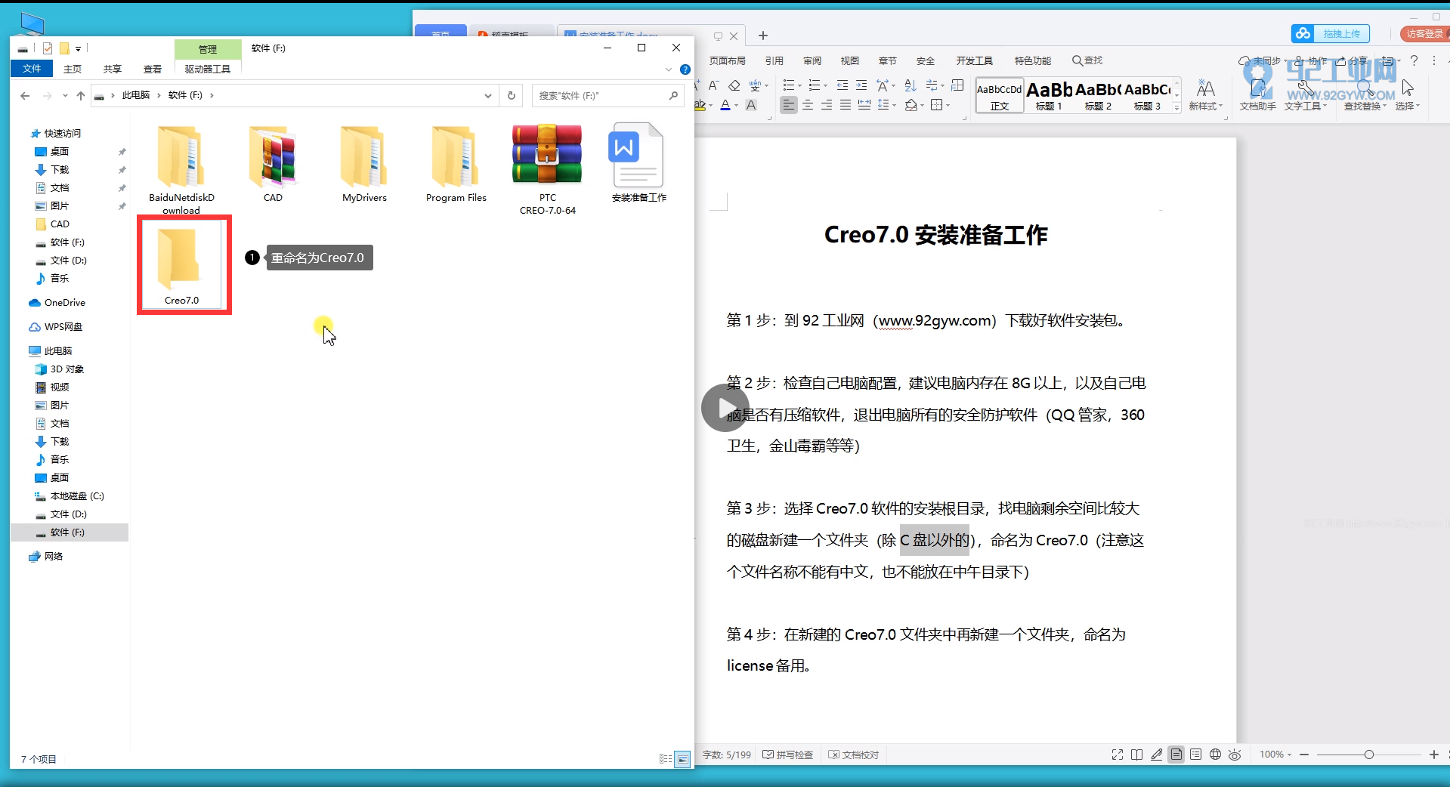Select the Creo7.0 folder
This screenshot has width=1450, height=787.
(x=181, y=266)
